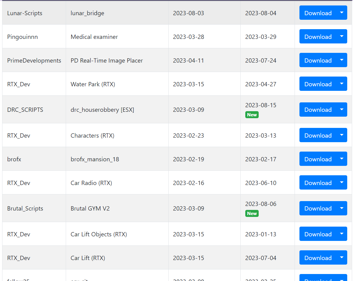
Task: Select date 2023-03-28 in Medical examiner row
Action: 188,37
